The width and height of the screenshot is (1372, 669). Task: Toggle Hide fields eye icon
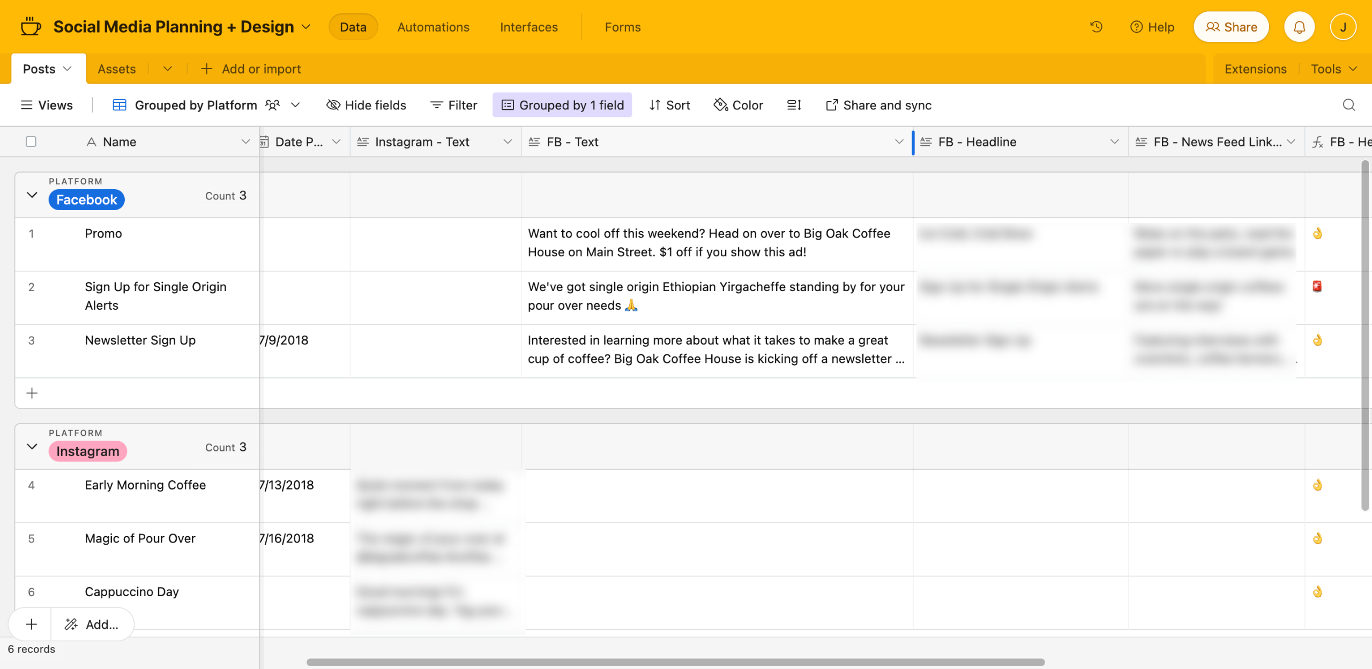coord(333,105)
